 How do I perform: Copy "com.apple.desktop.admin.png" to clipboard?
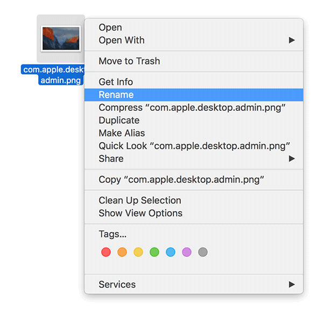tap(181, 180)
